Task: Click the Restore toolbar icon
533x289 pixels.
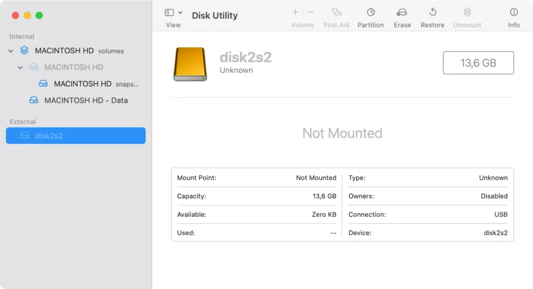Action: [x=433, y=12]
